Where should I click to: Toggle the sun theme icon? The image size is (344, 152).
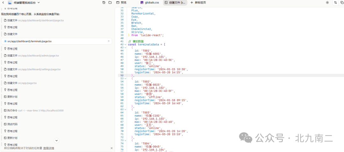(327, 3)
